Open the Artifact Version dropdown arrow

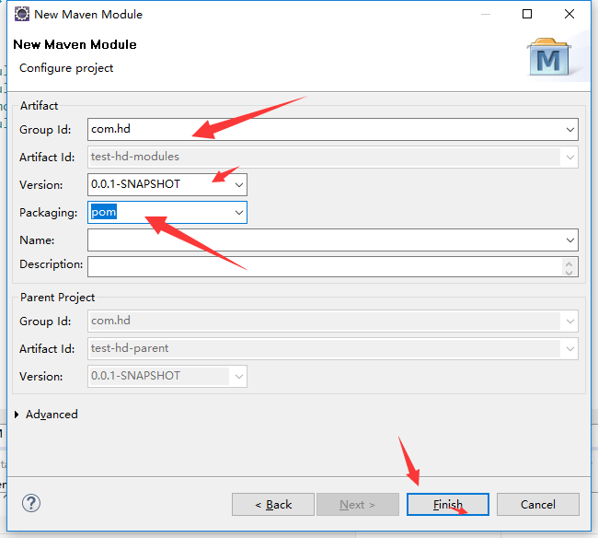pos(239,185)
